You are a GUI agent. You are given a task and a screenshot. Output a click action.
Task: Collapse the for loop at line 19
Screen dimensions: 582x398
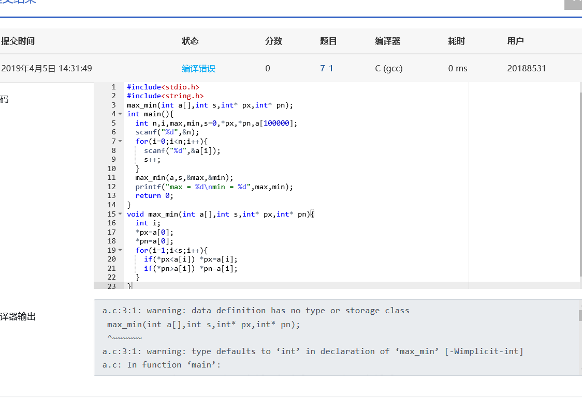click(x=120, y=250)
